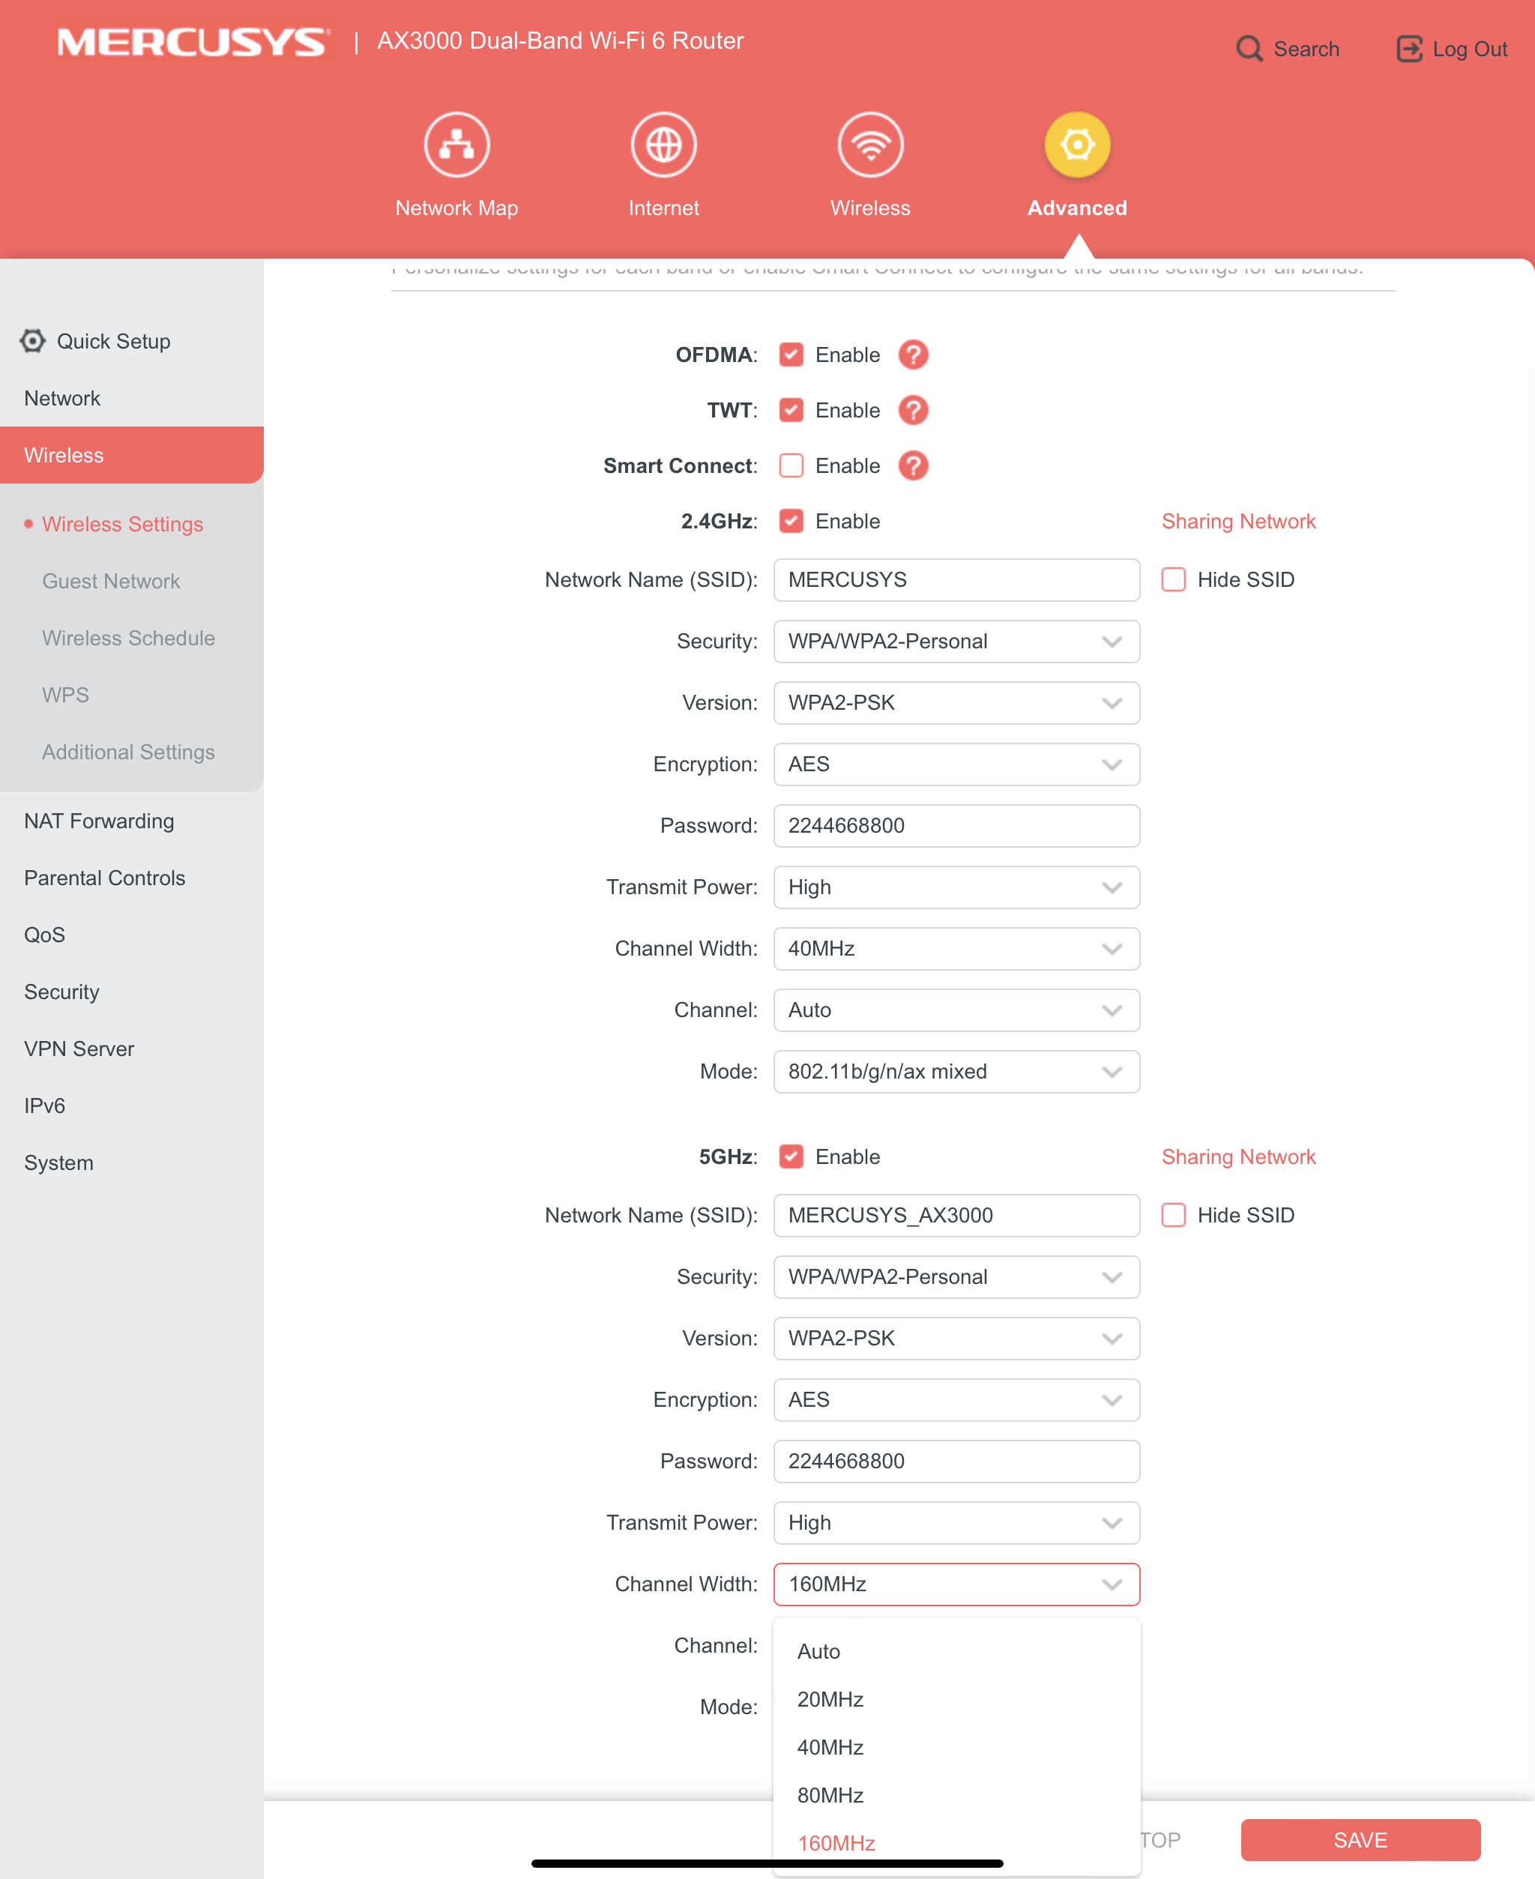Disable the TWT checkbox

pyautogui.click(x=791, y=410)
